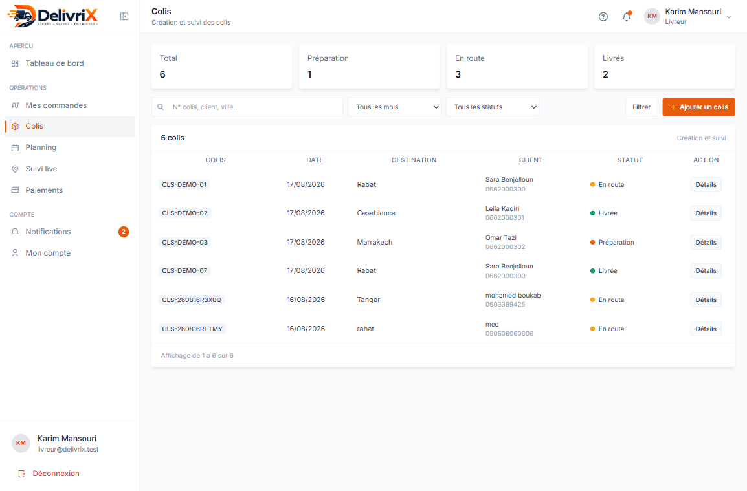
Task: Click Affichage de 1 à 6 sur 6
Action: [197, 356]
